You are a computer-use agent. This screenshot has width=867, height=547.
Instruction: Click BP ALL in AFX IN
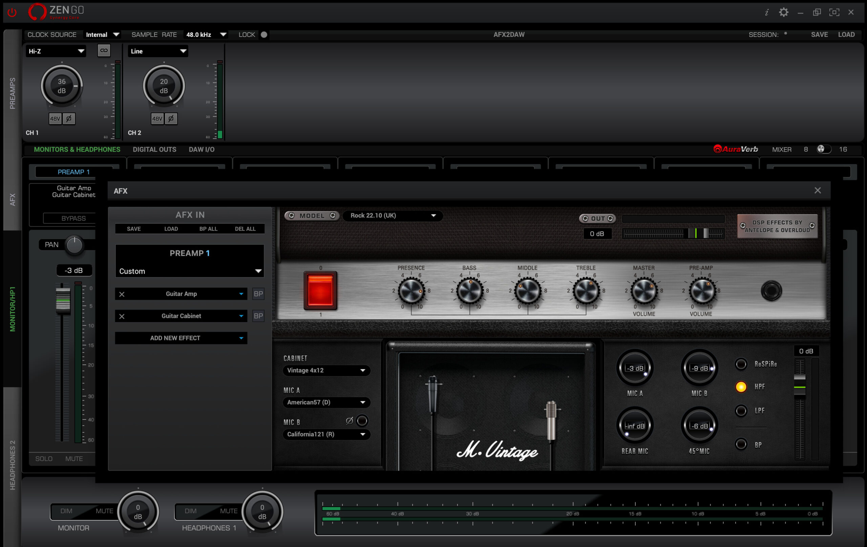click(208, 229)
